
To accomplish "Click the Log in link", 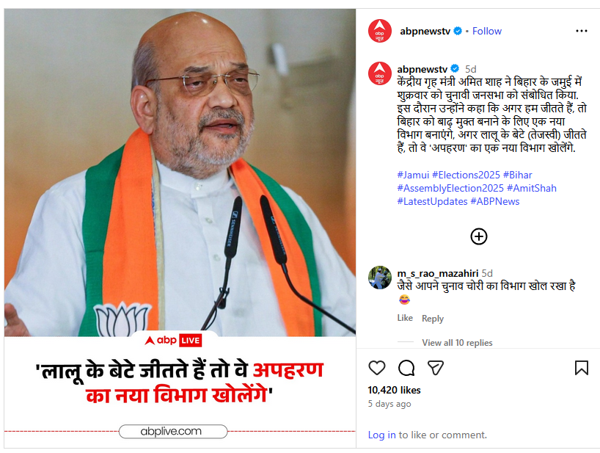I will tap(381, 435).
